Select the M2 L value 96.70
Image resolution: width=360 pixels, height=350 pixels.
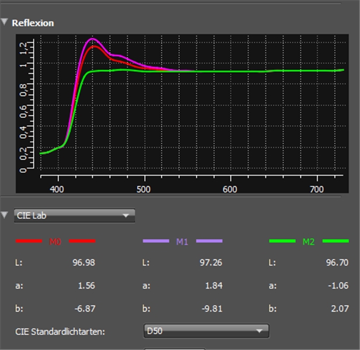point(336,262)
